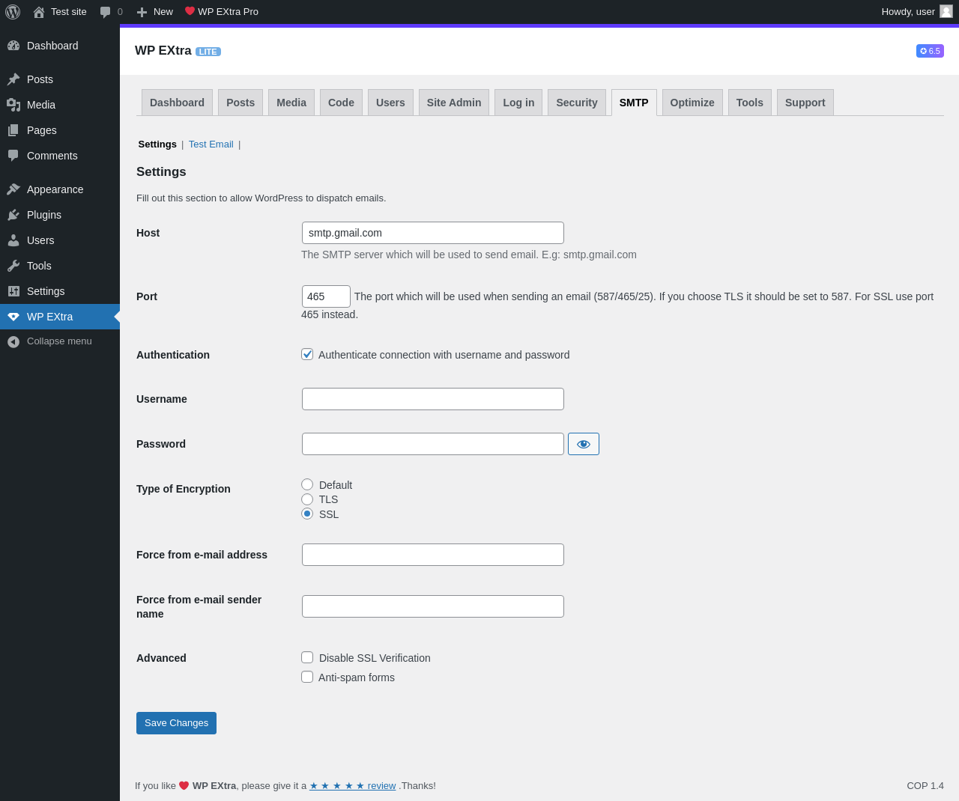Click the user avatar icon
The image size is (959, 801).
tap(946, 11)
